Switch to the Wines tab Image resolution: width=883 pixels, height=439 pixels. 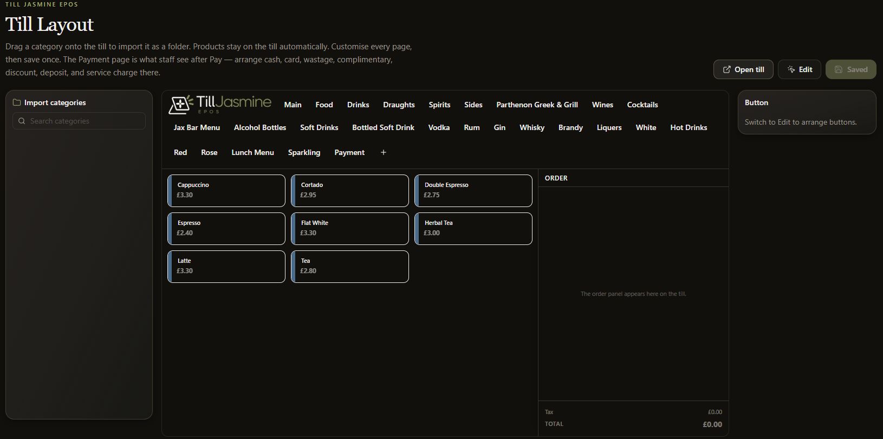click(x=602, y=105)
